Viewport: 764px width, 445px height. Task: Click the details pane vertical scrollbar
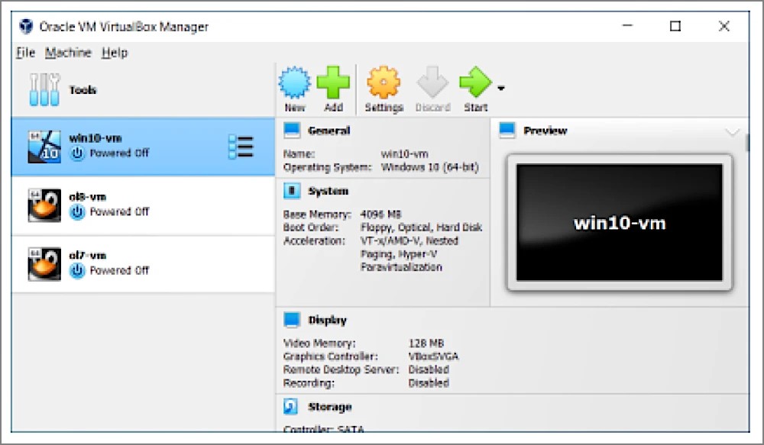[x=747, y=143]
